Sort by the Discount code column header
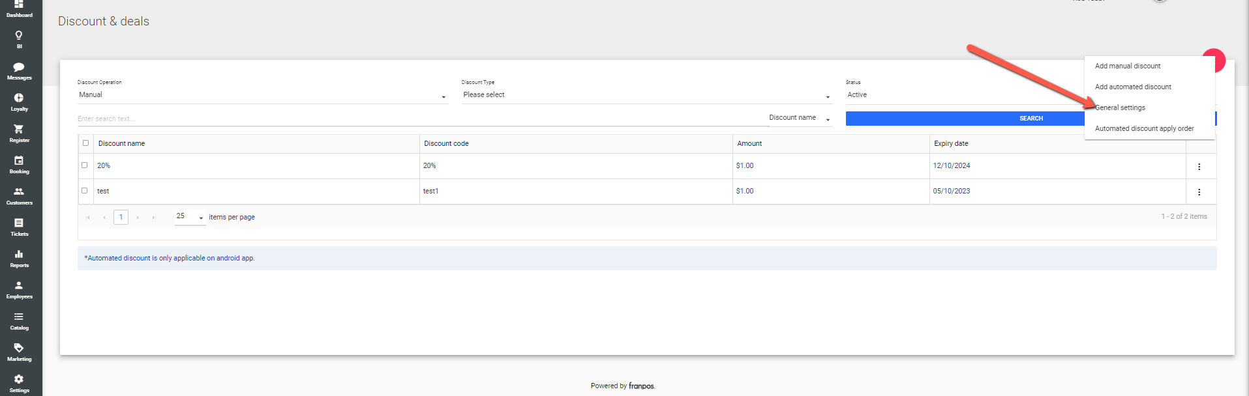Viewport: 1249px width, 396px height. coord(446,144)
